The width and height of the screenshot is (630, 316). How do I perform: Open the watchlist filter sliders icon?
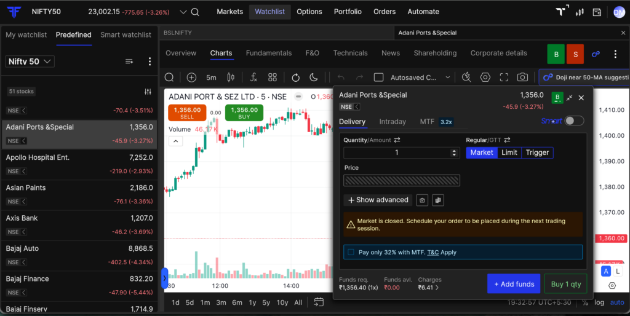click(x=148, y=92)
